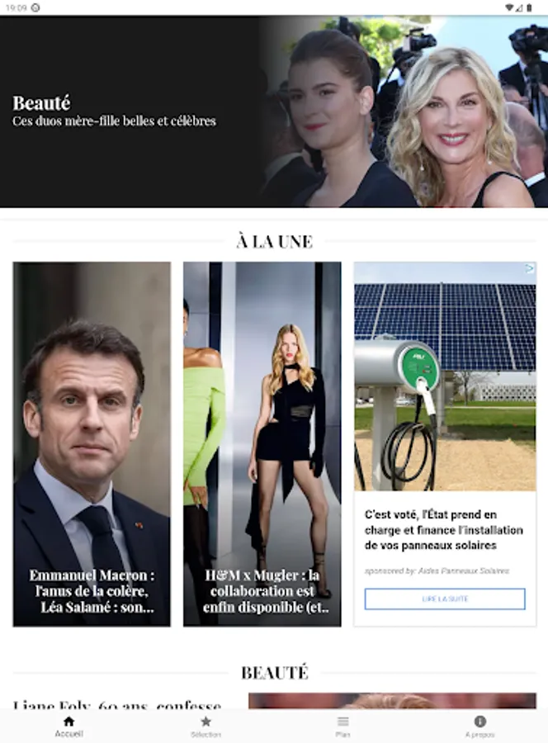Open the Liane Foly article headline
Image resolution: width=548 pixels, height=743 pixels.
coord(117,705)
